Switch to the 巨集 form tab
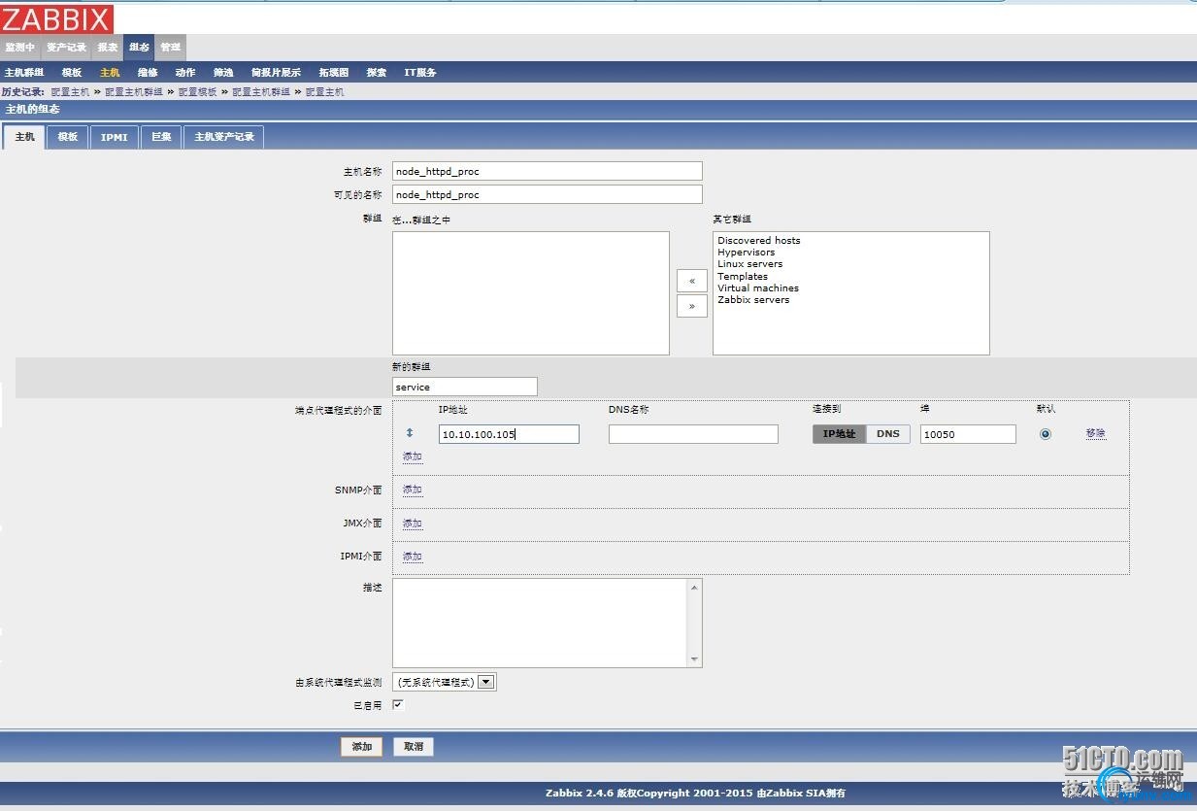1197x811 pixels. tap(161, 137)
